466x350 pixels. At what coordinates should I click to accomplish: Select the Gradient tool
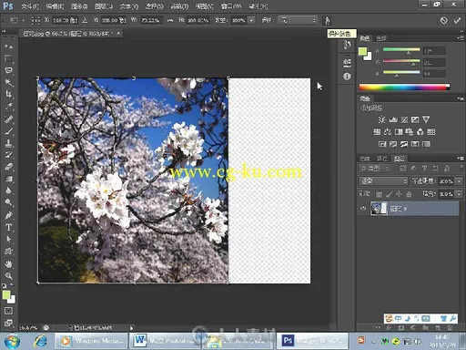pyautogui.click(x=8, y=179)
